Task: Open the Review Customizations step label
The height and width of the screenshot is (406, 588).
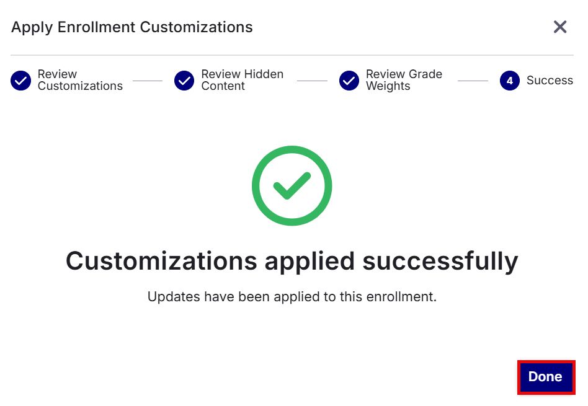Action: point(80,80)
